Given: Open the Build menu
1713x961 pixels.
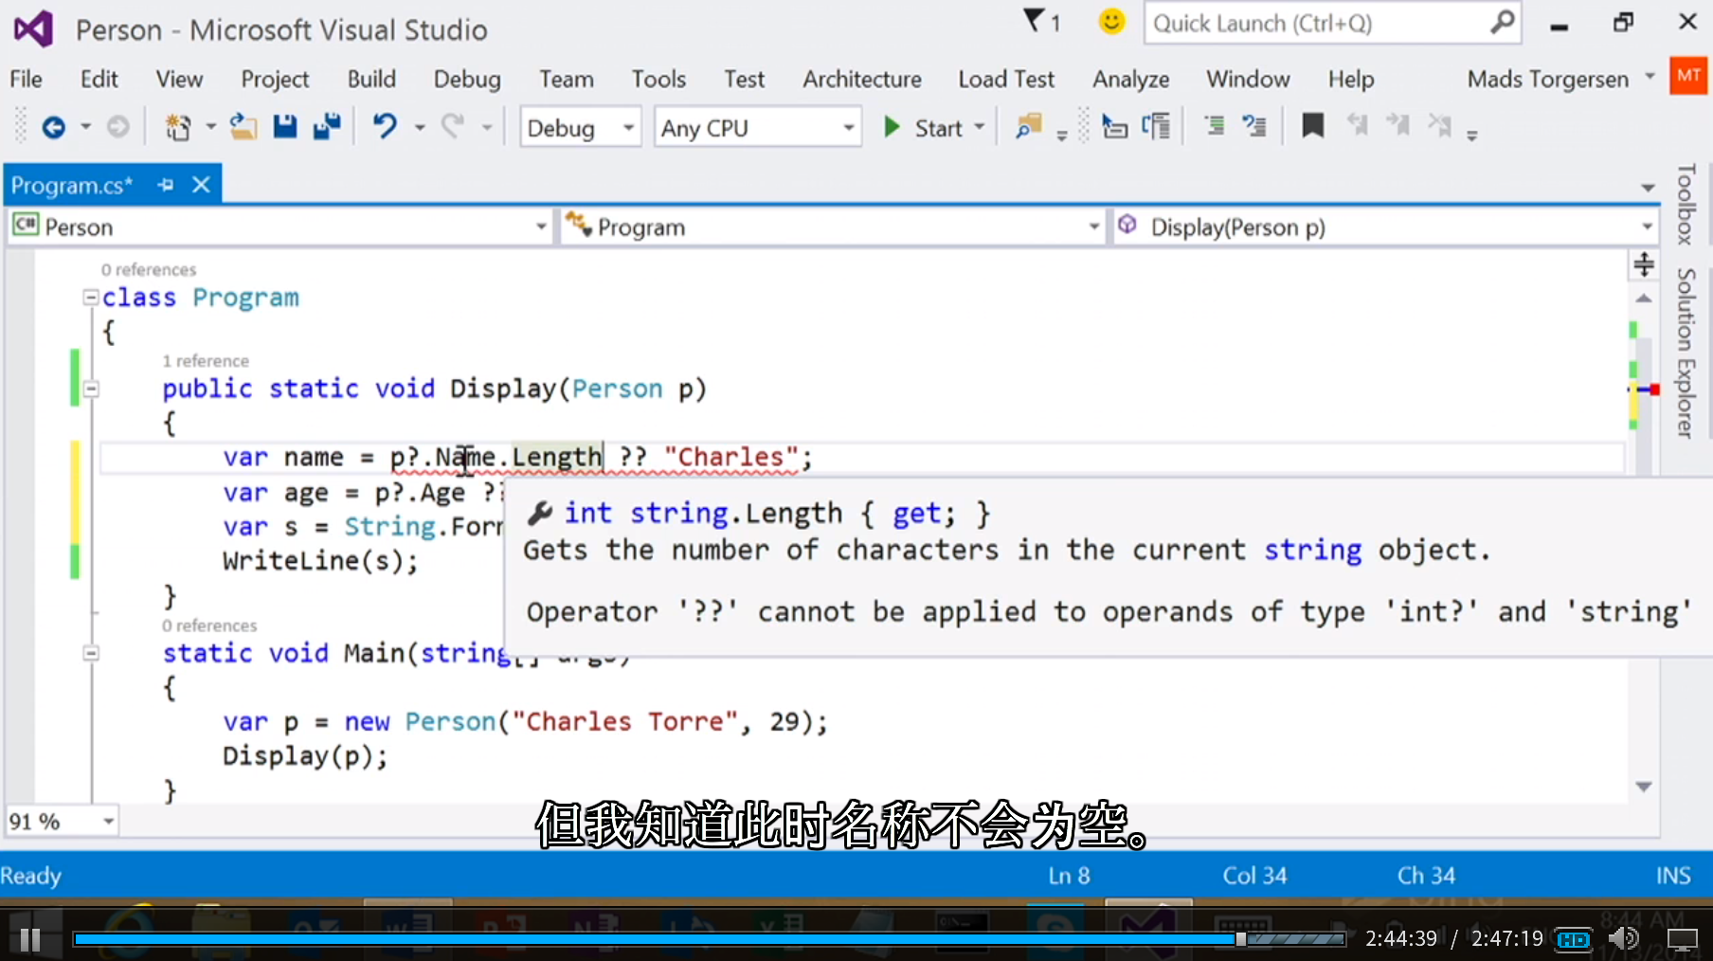Looking at the screenshot, I should coord(371,79).
